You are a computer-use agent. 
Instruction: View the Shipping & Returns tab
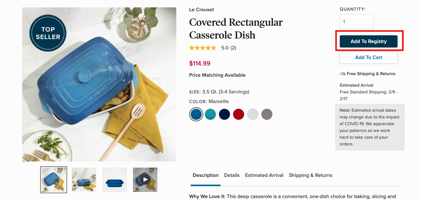(x=311, y=175)
